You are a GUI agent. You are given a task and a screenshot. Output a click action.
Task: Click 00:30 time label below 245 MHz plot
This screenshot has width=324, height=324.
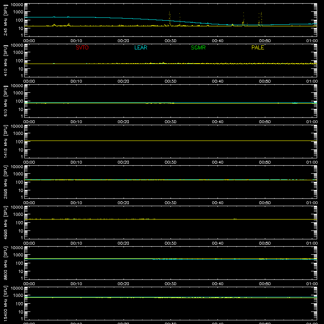tap(171, 41)
